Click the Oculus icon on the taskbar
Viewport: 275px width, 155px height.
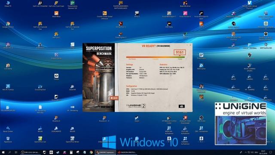(51, 152)
